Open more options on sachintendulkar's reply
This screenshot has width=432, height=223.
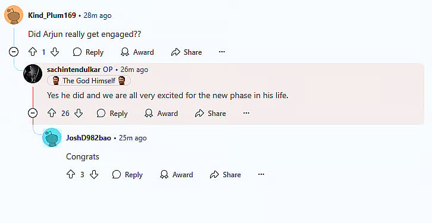pos(246,113)
